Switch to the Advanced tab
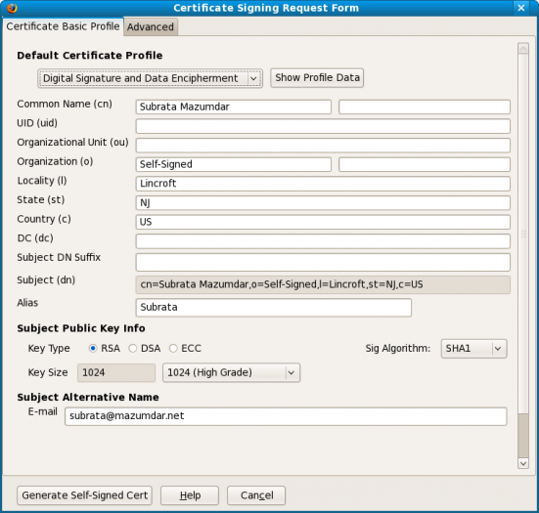The image size is (539, 513). pyautogui.click(x=151, y=26)
